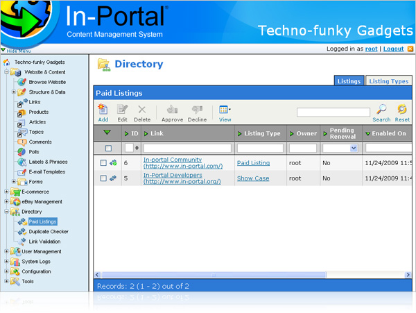
Task: Click the Techno-funky Gadgets home icon
Action: pyautogui.click(x=7, y=62)
